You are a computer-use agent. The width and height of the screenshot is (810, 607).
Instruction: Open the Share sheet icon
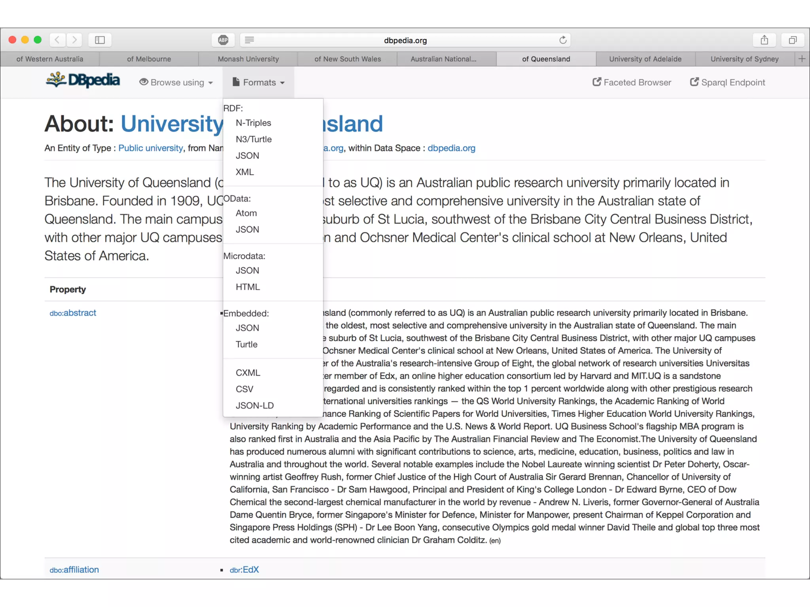point(764,40)
